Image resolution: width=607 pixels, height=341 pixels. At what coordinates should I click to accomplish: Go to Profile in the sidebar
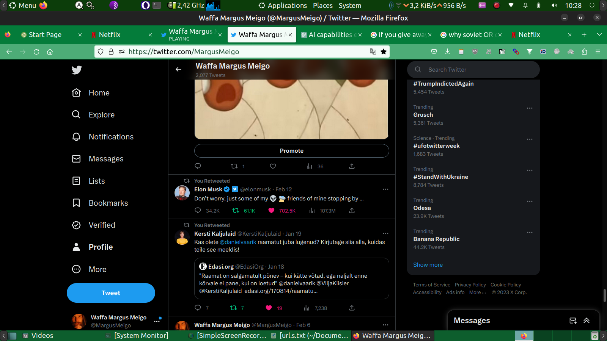(x=93, y=247)
